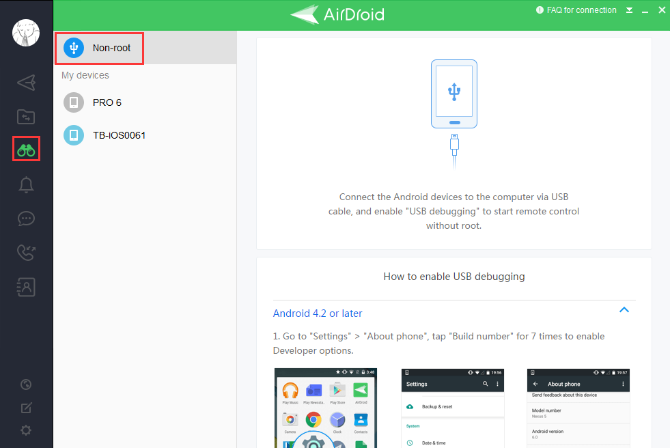
Task: Open FAQ for connection link
Action: (x=581, y=10)
